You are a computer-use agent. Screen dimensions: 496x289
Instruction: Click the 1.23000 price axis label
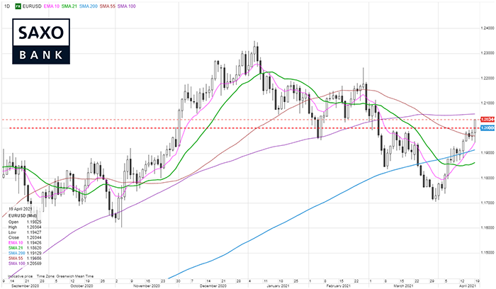click(487, 53)
